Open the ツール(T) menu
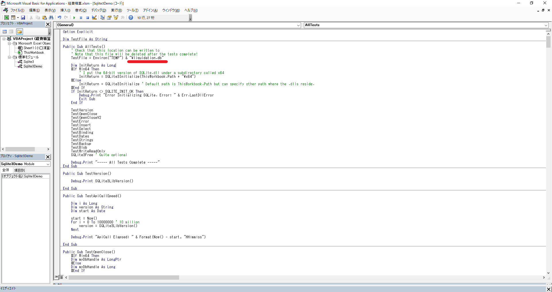The width and height of the screenshot is (552, 292). pos(133,10)
